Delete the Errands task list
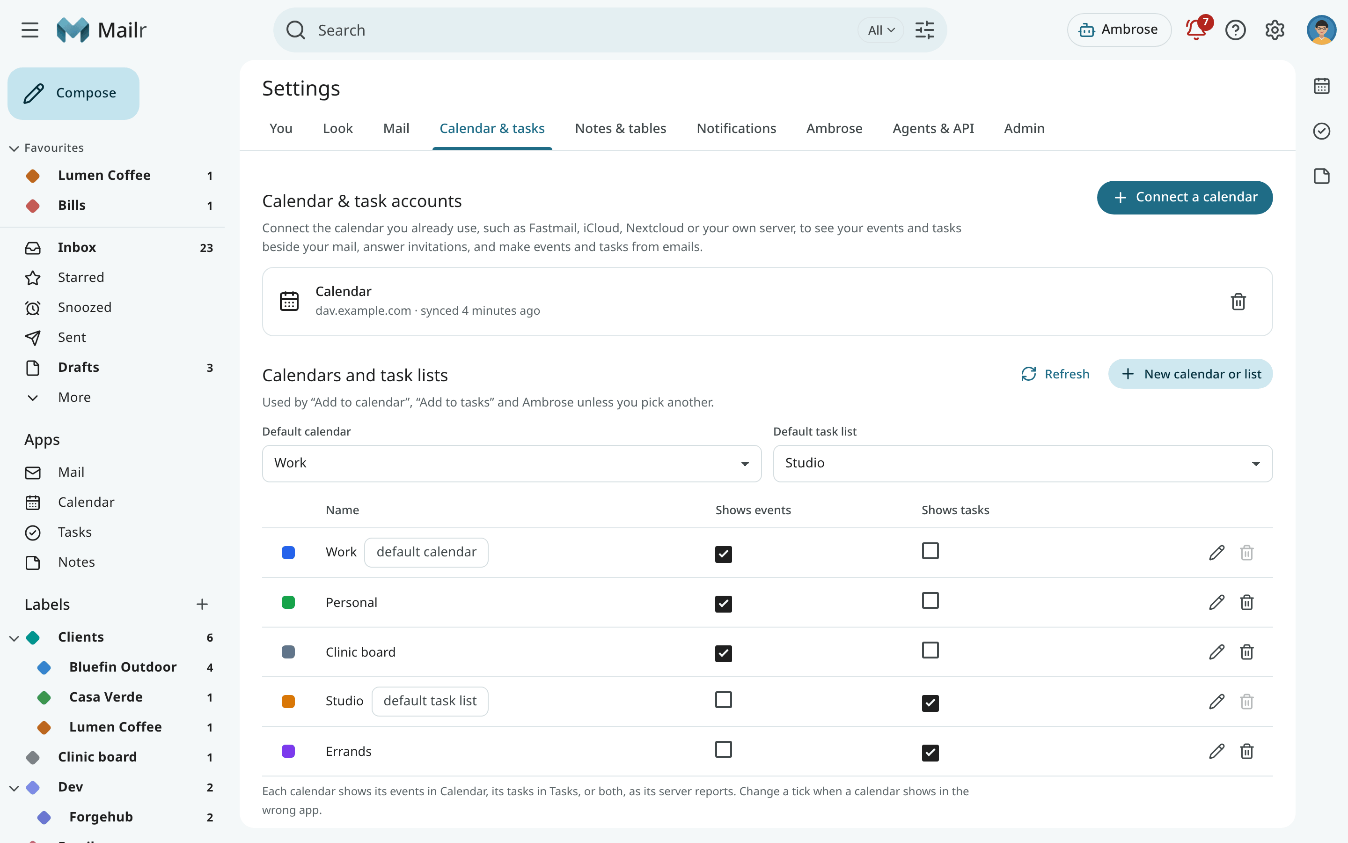 pos(1246,751)
